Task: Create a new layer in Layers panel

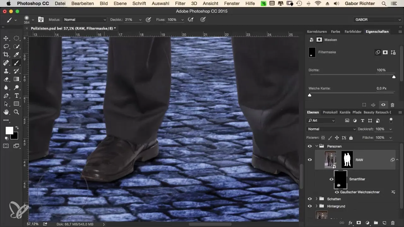Action: [384, 223]
